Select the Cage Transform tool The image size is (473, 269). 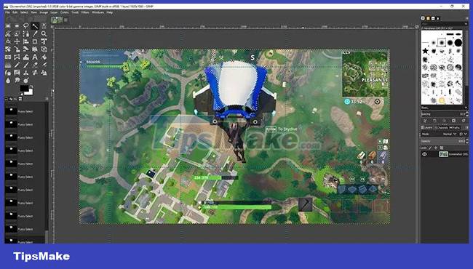coord(17,57)
